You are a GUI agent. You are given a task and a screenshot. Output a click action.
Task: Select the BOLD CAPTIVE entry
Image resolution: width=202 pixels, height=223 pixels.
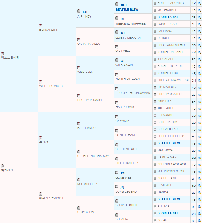(168, 122)
